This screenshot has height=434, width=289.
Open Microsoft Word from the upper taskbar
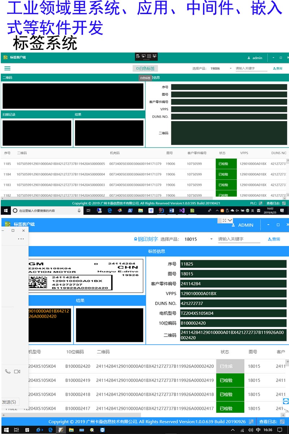point(172,210)
